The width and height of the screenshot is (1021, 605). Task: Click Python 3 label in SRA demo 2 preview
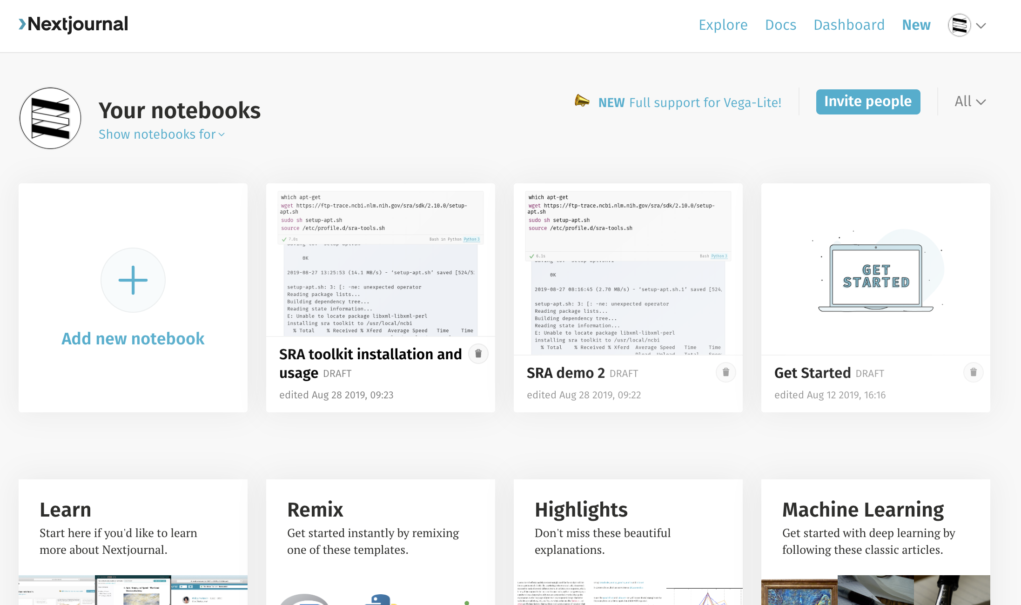(719, 256)
